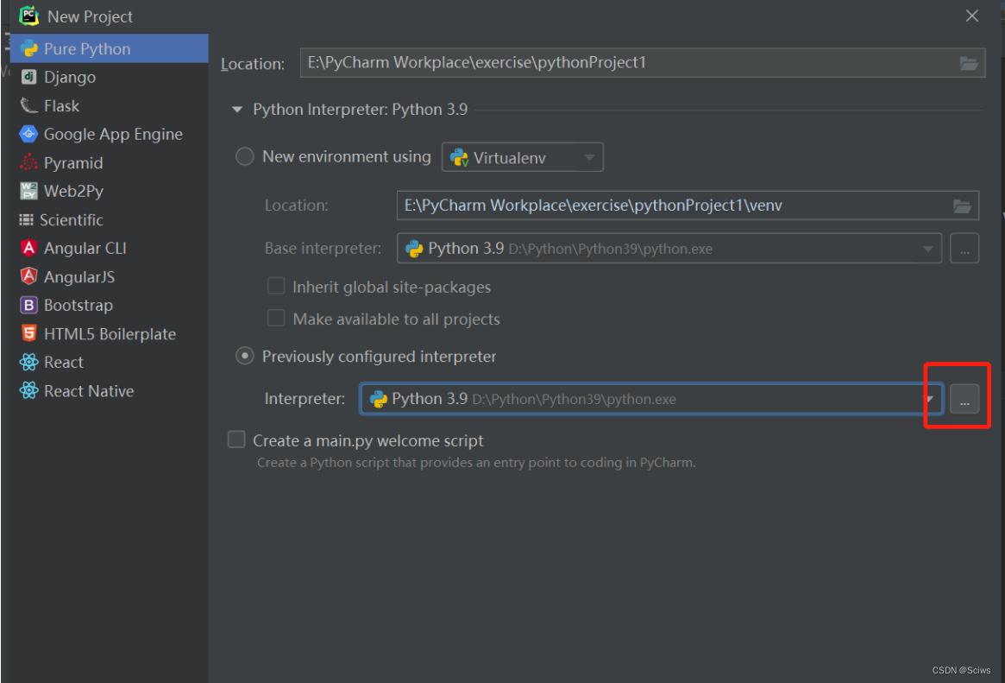
Task: Click the React atom icon
Action: [28, 363]
